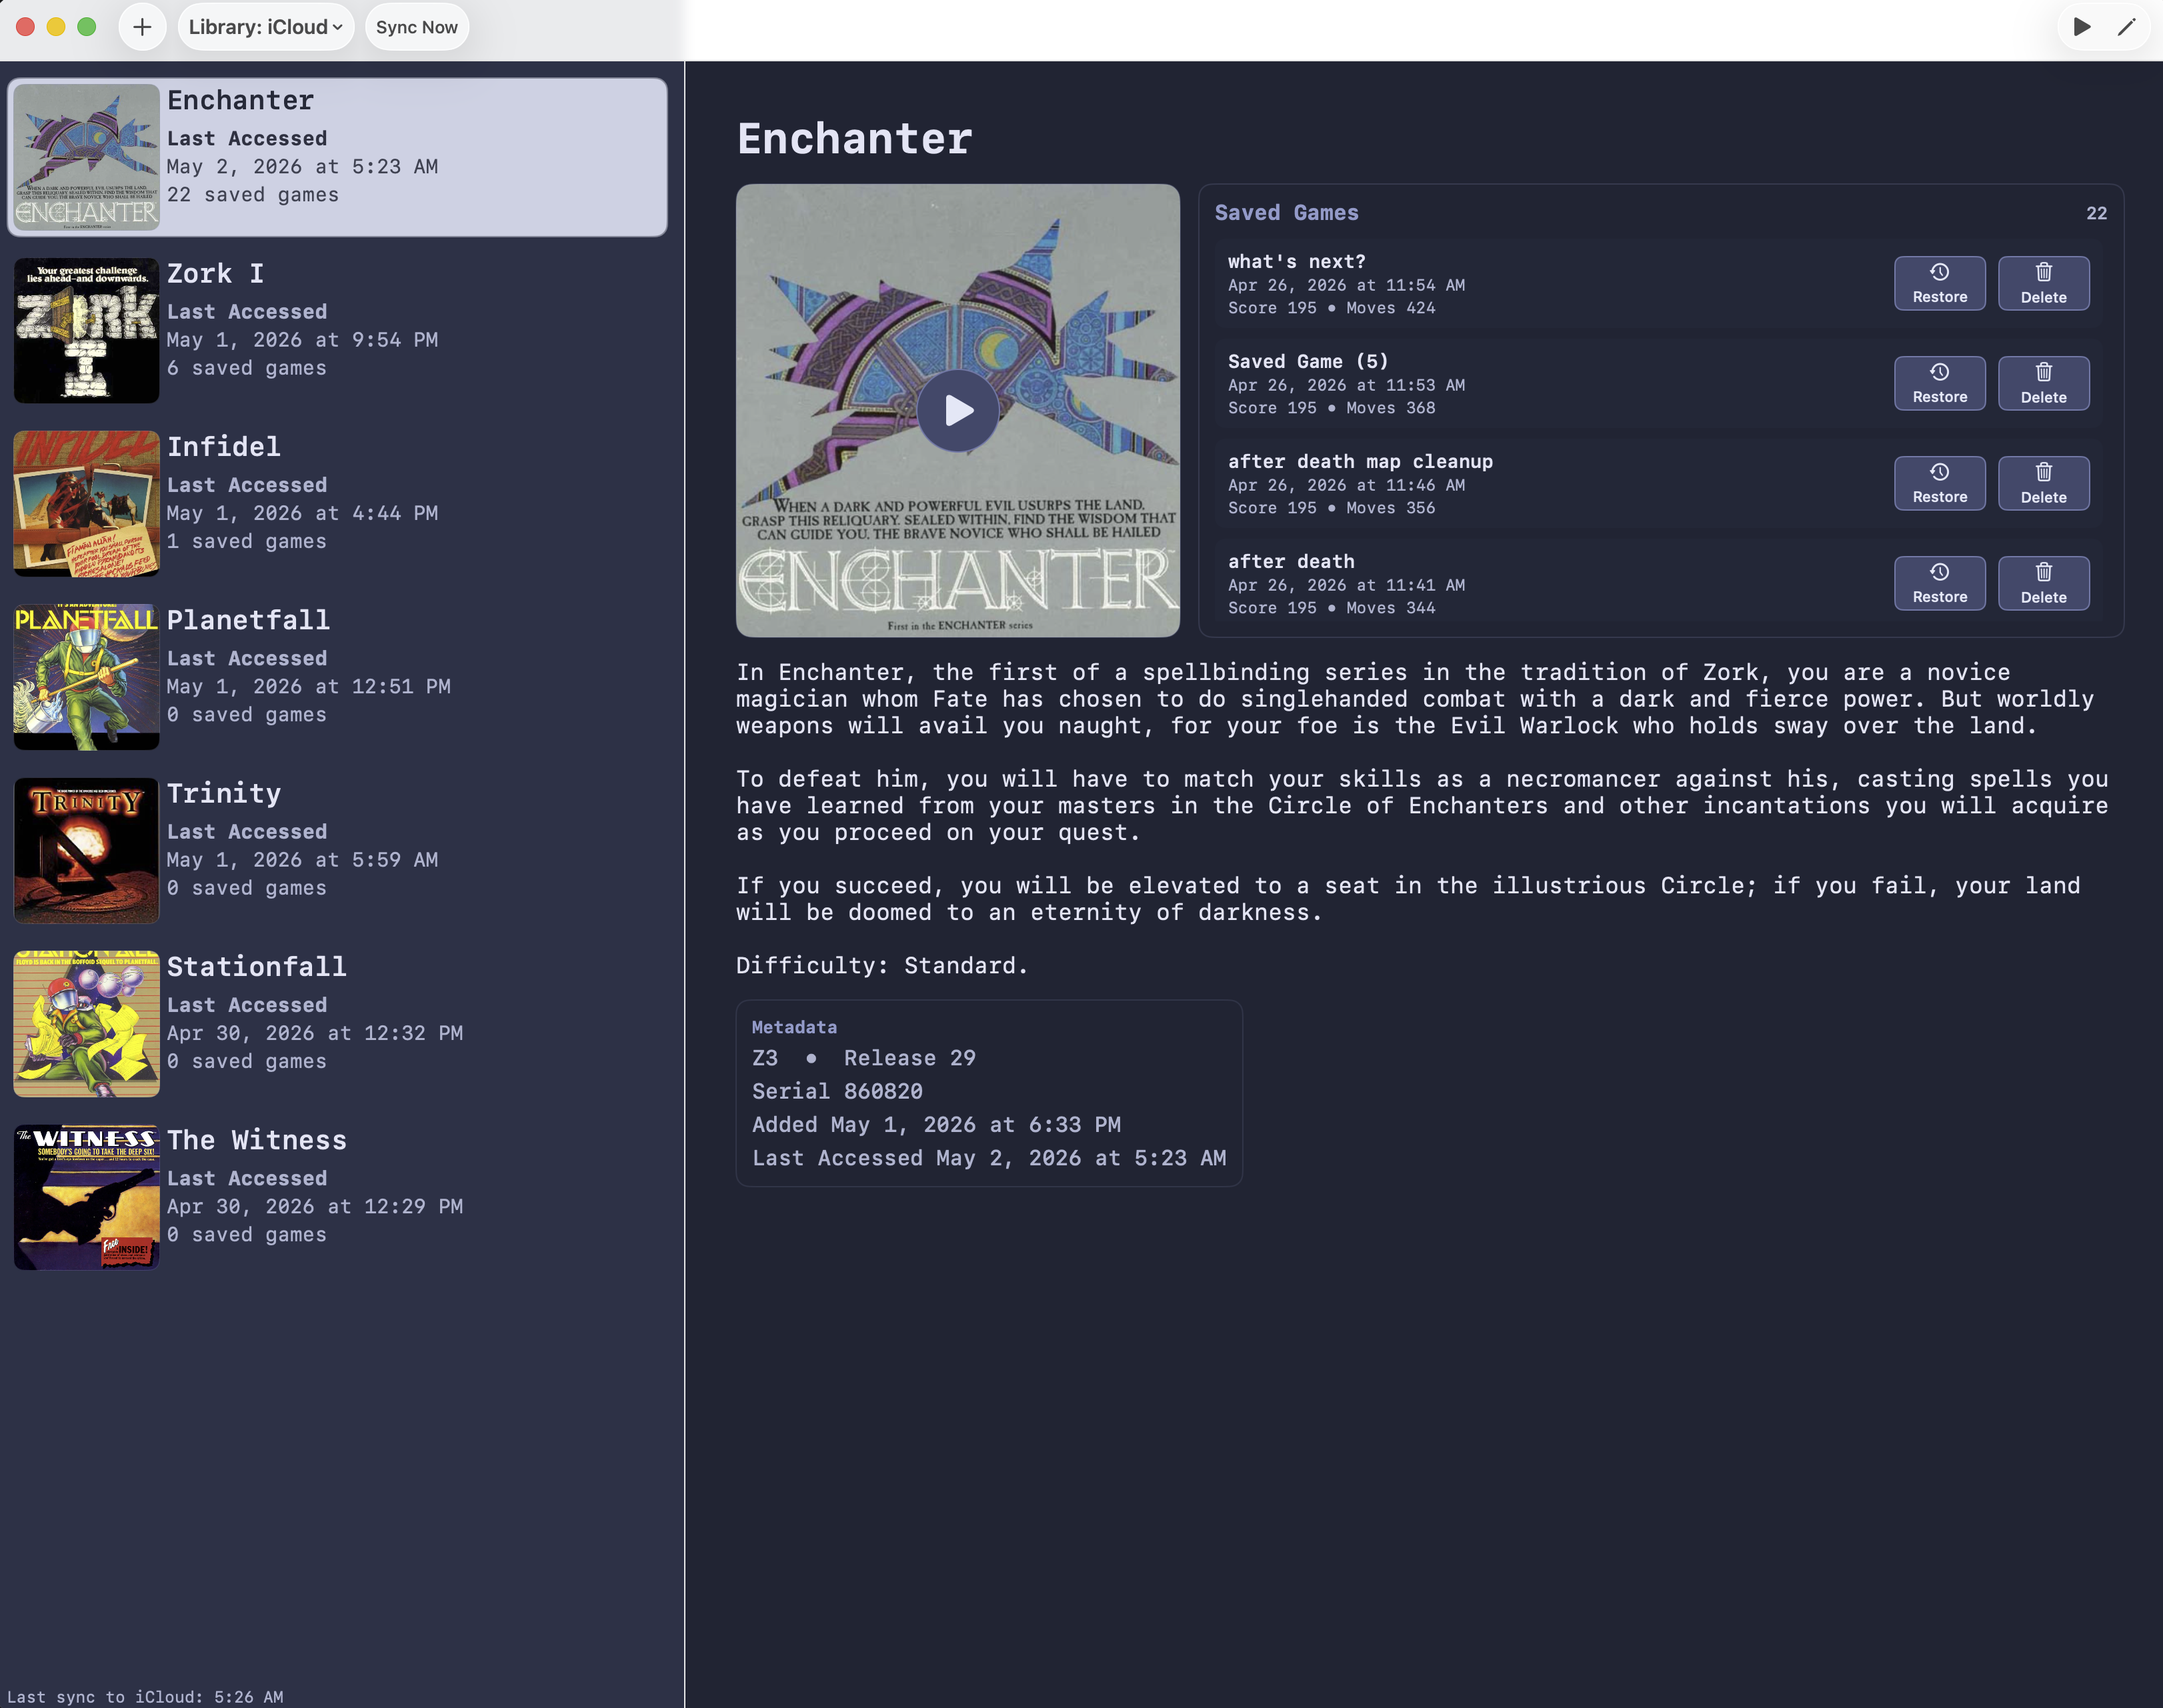Click the Infidel cover thumbnail
The image size is (2163, 1708).
[x=86, y=503]
